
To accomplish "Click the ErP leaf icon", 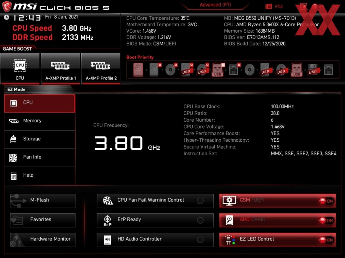I will (x=107, y=220).
